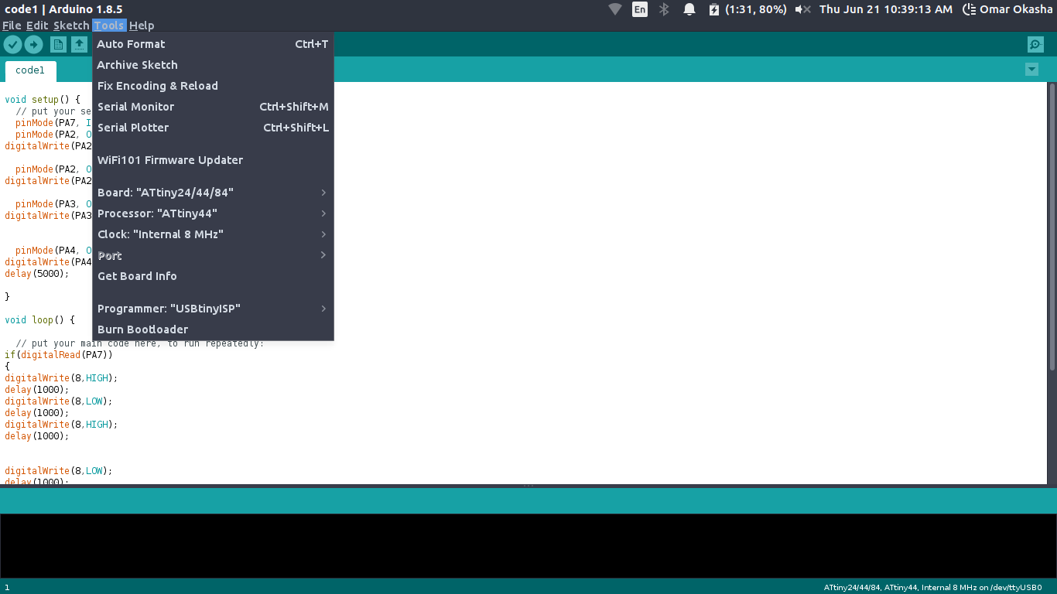Click the Open sketch up-arrow icon

tap(79, 44)
